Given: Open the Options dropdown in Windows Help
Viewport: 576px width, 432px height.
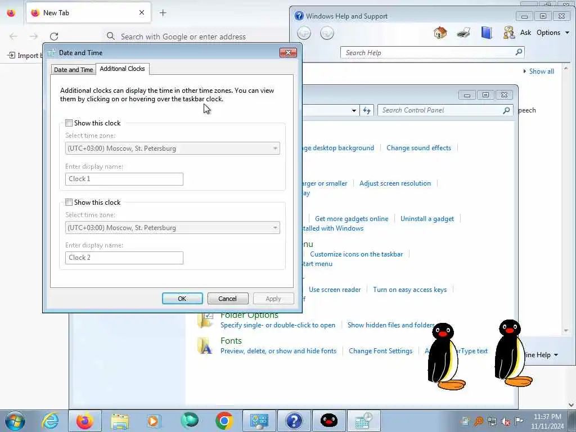Looking at the screenshot, I should [553, 33].
